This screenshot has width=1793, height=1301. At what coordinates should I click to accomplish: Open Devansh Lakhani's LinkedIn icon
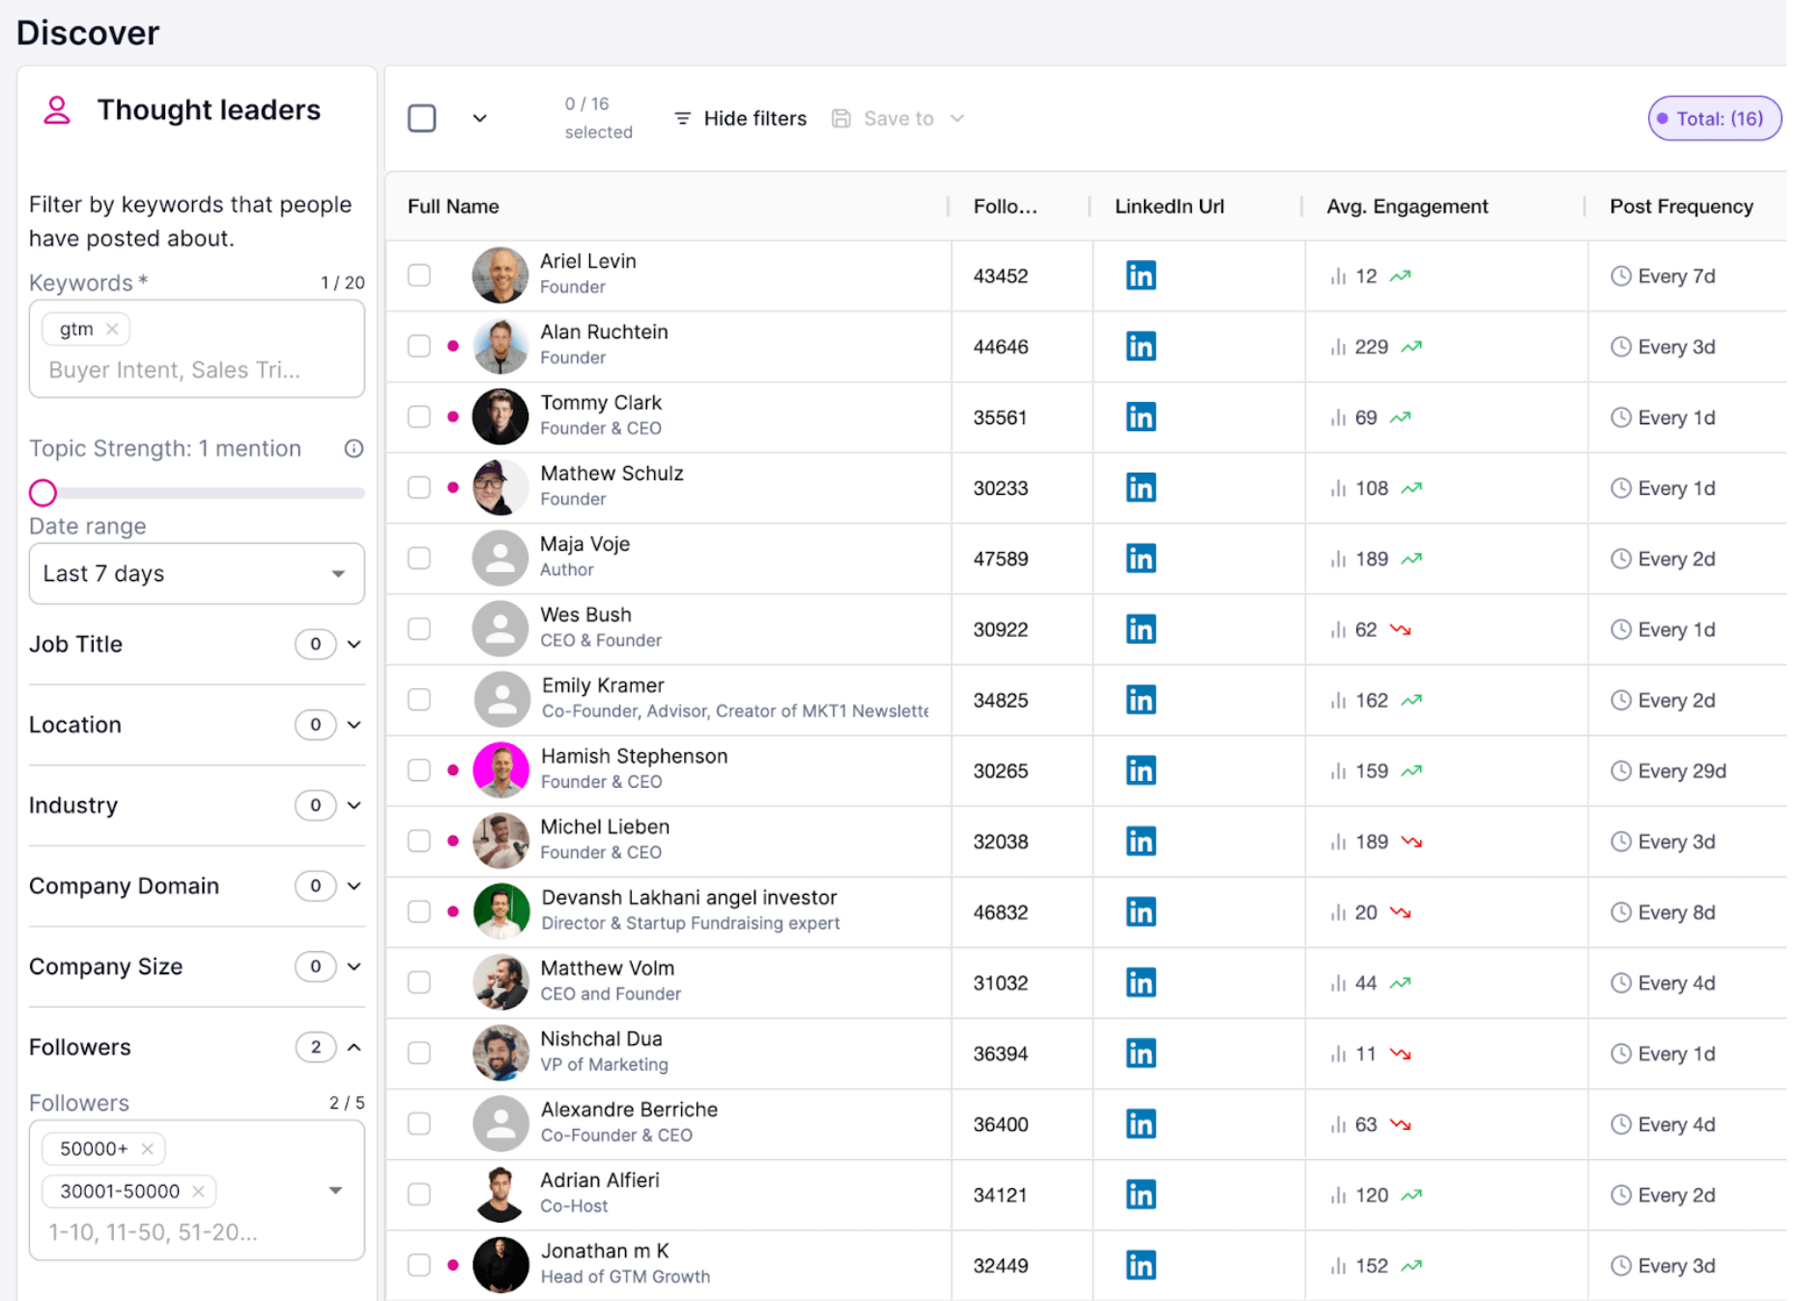pyautogui.click(x=1141, y=911)
